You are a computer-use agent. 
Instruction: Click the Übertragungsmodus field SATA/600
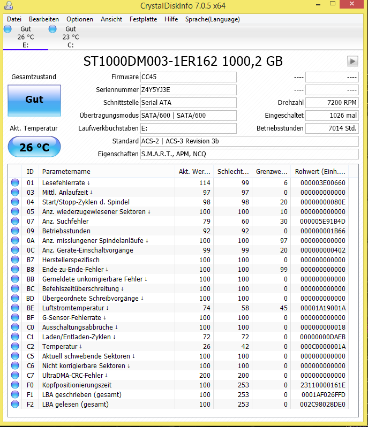[189, 116]
